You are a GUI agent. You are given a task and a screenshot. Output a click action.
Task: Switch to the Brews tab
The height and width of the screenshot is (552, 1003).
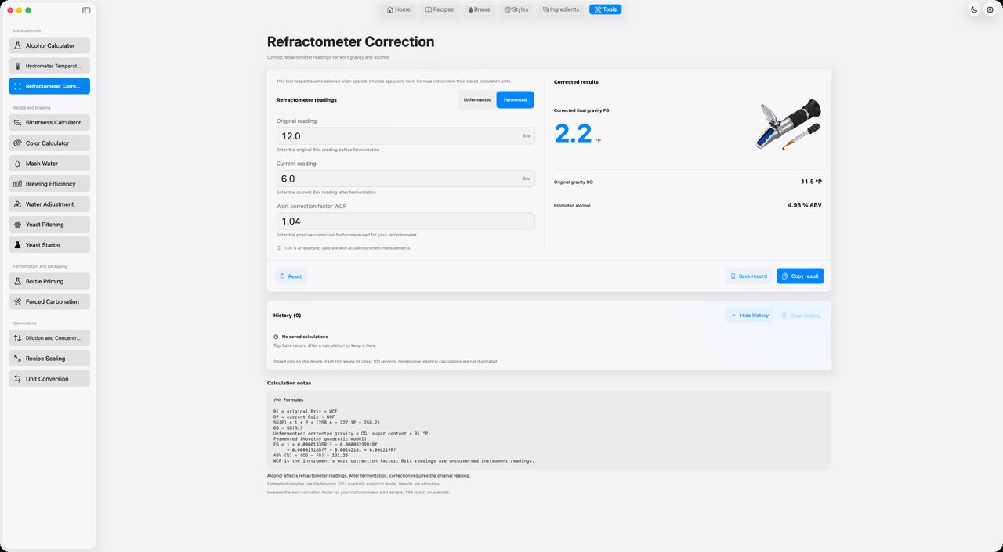click(x=480, y=9)
